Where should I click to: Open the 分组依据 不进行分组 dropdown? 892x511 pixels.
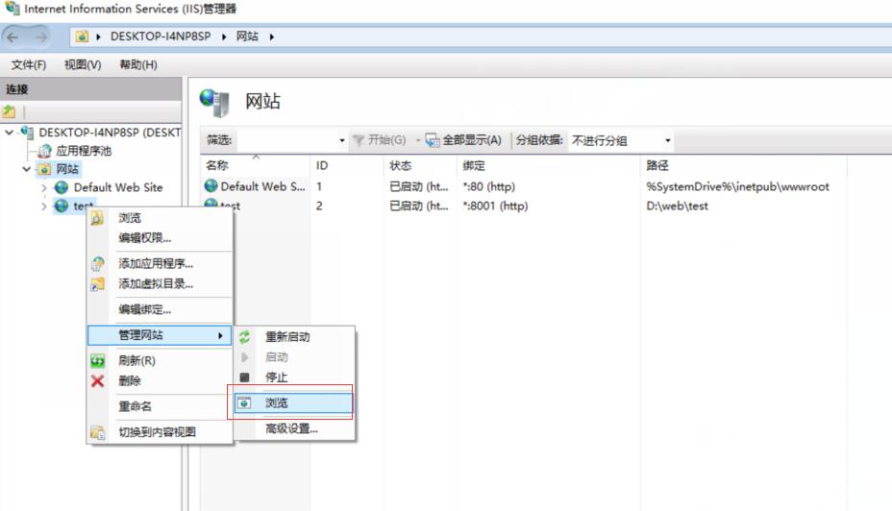[667, 140]
